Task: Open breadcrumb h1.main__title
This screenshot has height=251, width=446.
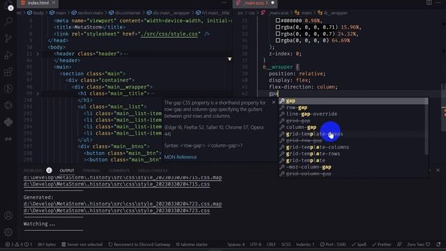Action: click(x=213, y=13)
